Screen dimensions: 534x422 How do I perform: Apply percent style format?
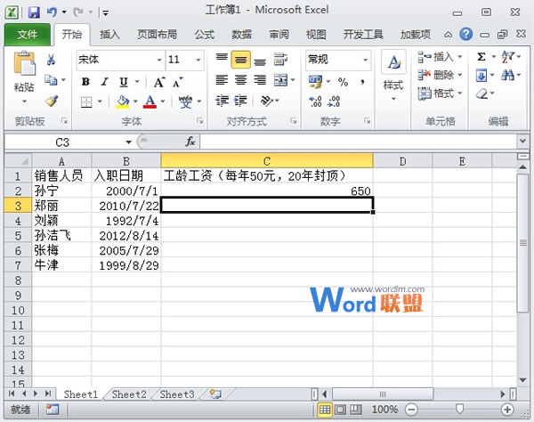click(x=343, y=82)
